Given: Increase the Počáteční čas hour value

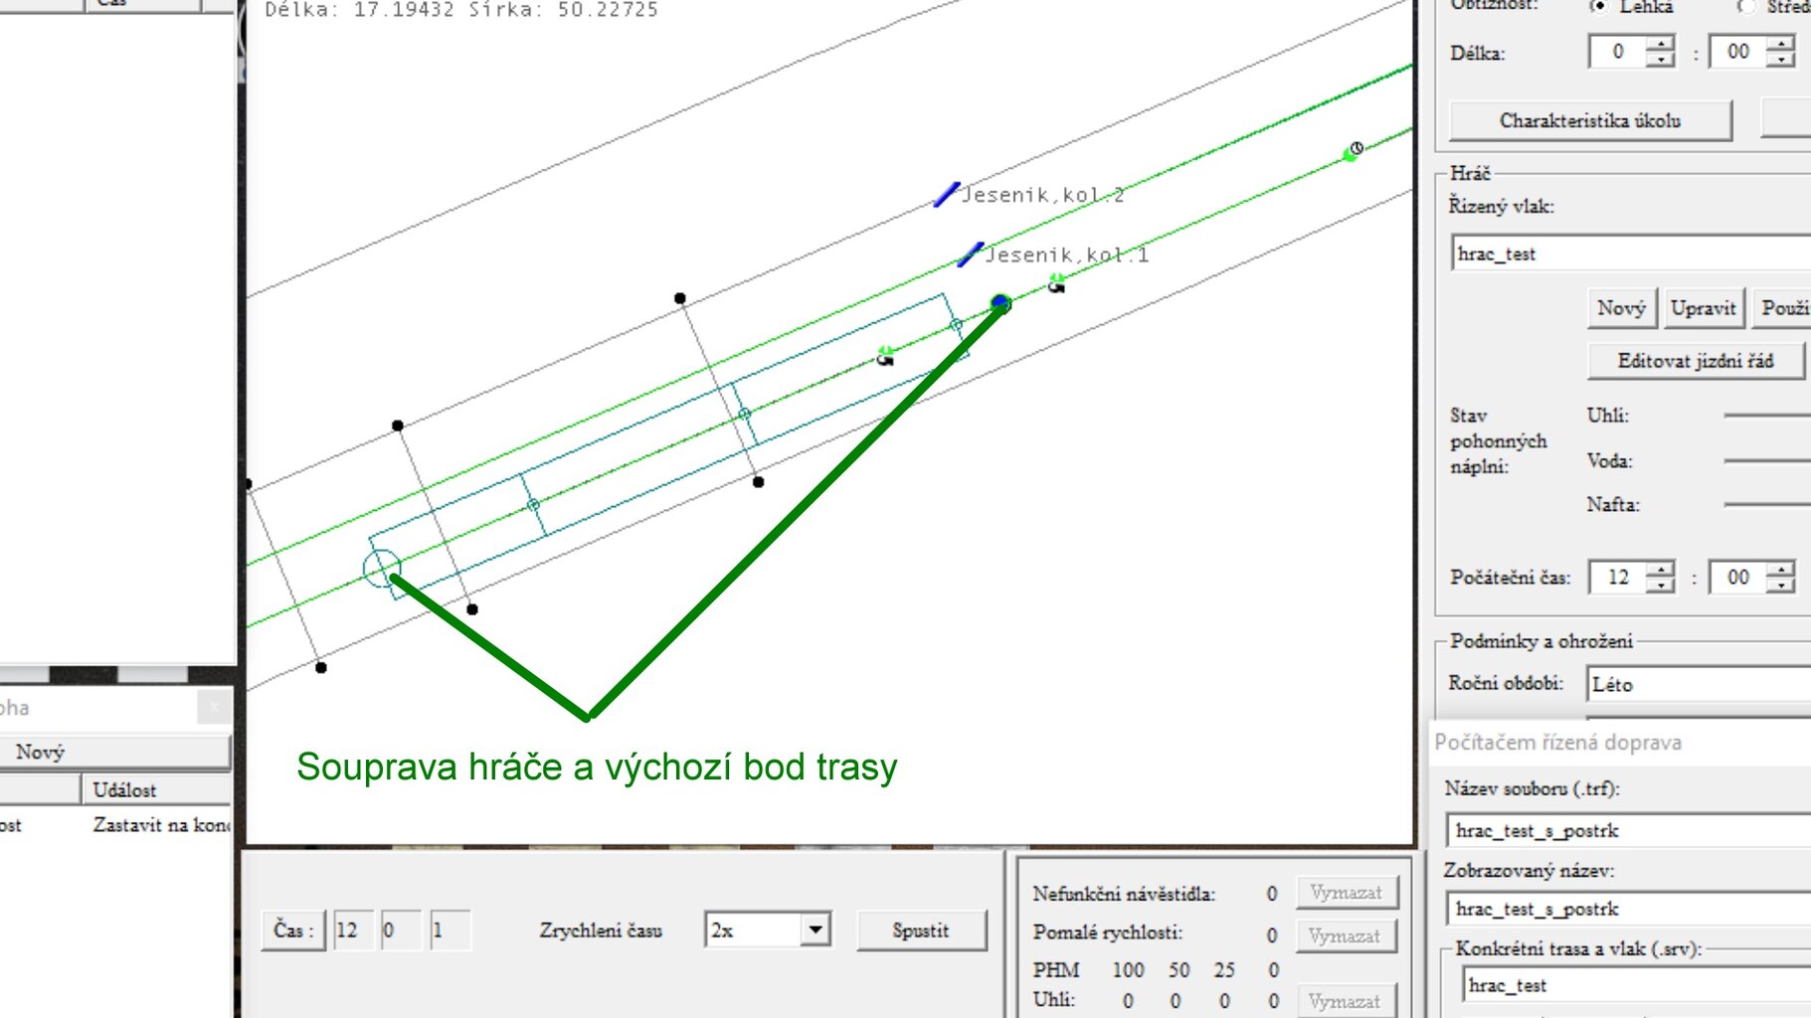Looking at the screenshot, I should [1661, 570].
